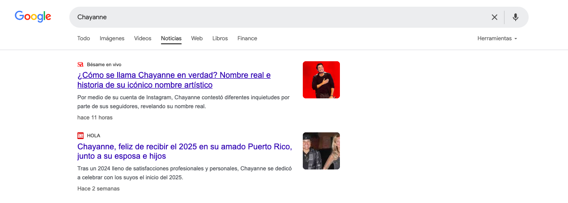
Task: Start voice search with the microphone icon
Action: 515,17
